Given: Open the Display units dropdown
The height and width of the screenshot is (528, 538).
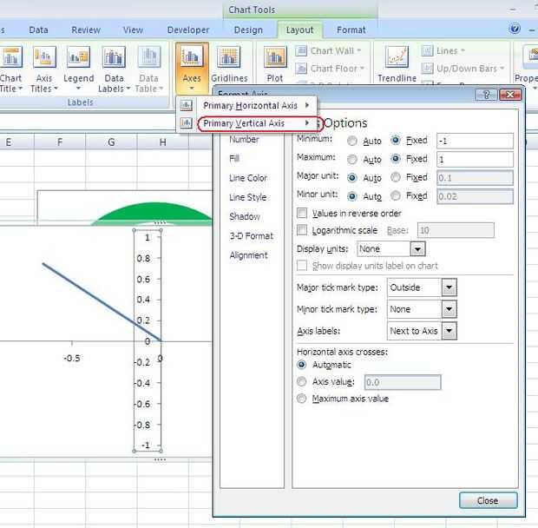Looking at the screenshot, I should [x=417, y=249].
